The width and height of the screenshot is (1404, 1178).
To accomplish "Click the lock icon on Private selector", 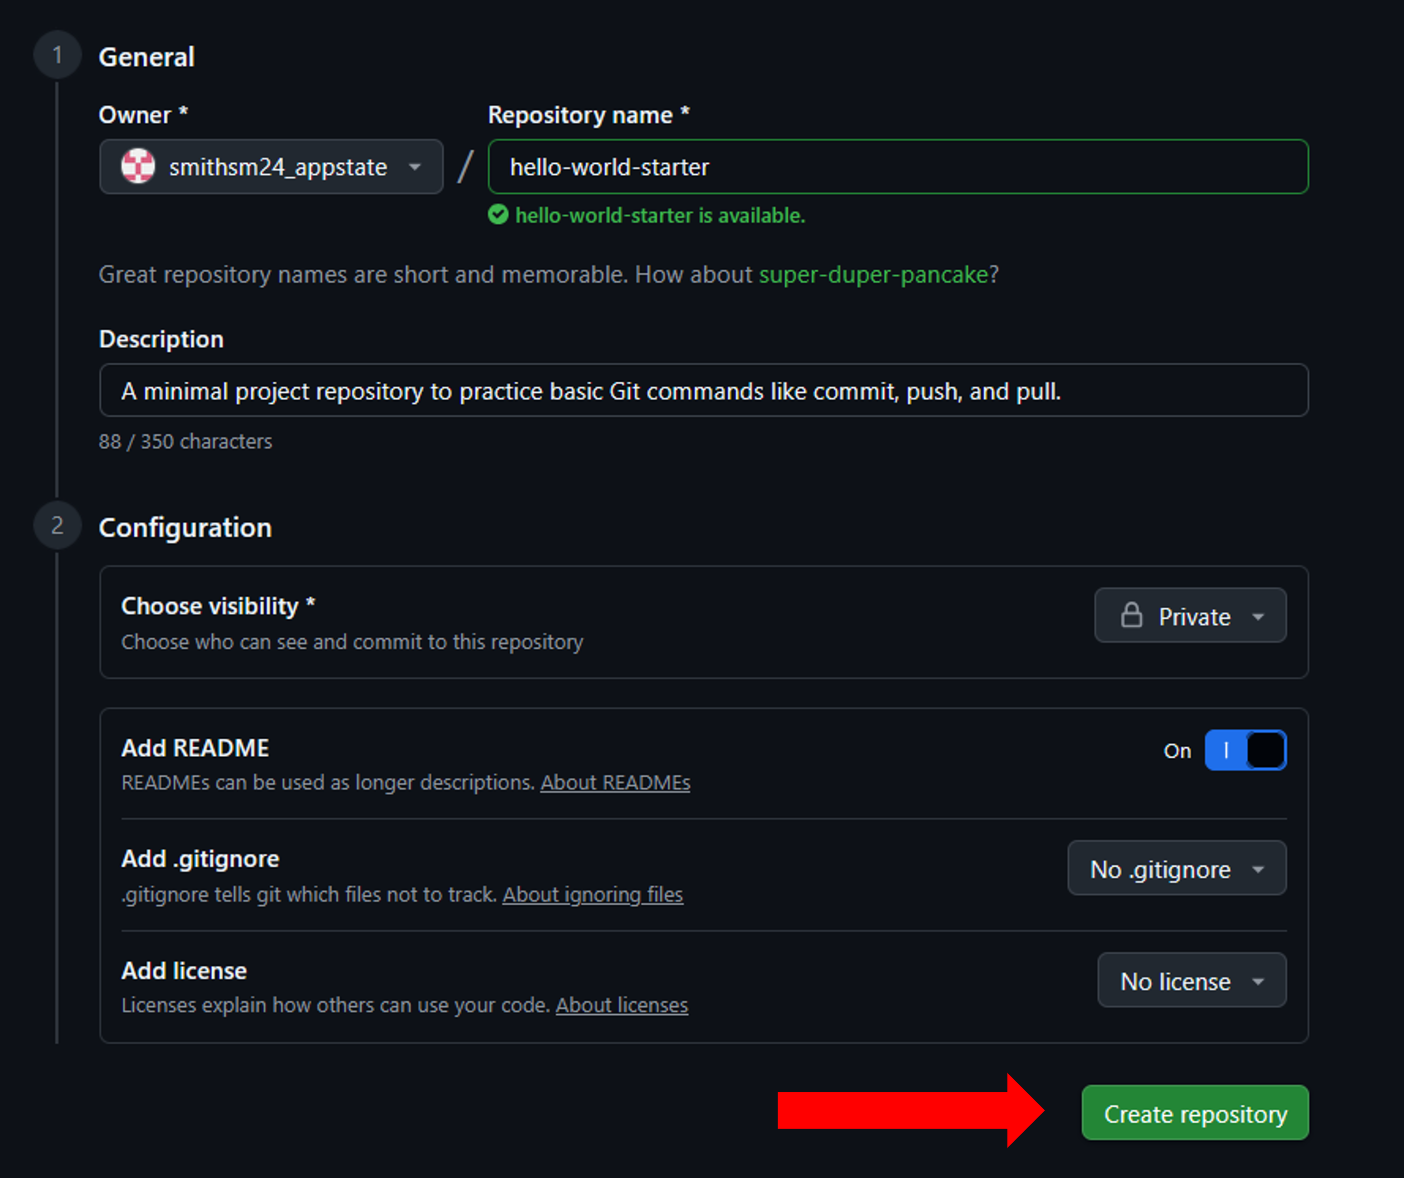I will click(x=1132, y=616).
